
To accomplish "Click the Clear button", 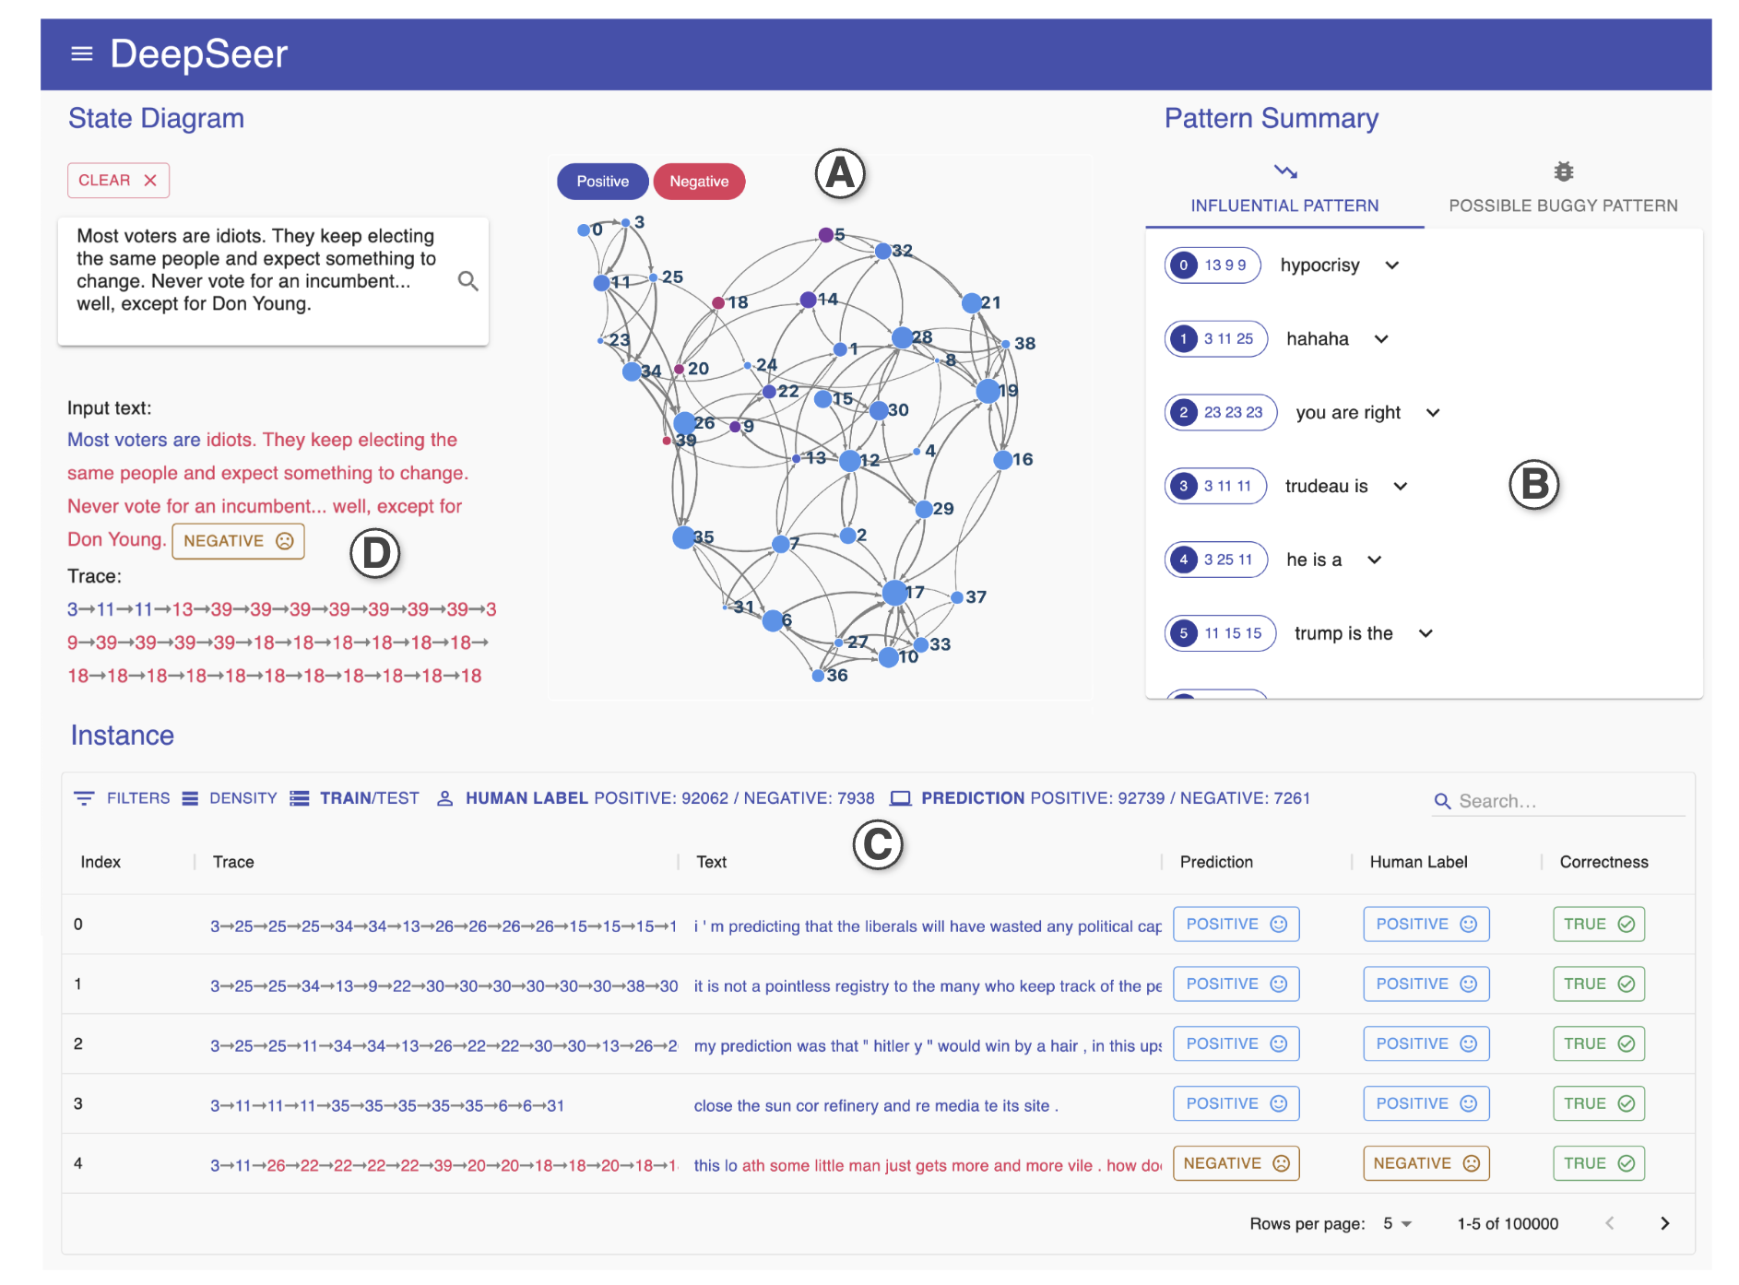I will pos(118,181).
